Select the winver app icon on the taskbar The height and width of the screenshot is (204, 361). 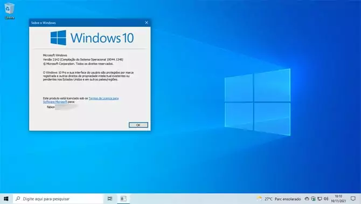click(x=123, y=199)
